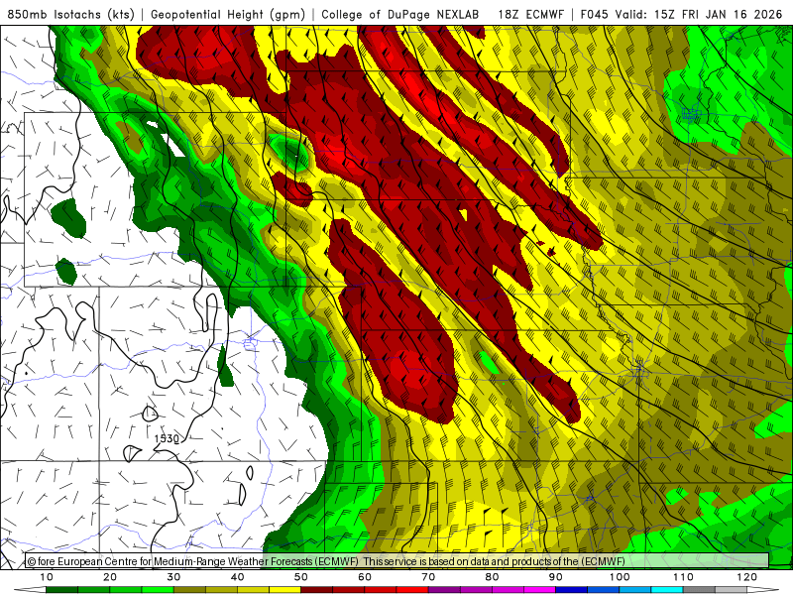The width and height of the screenshot is (793, 595).
Task: Click the "1530" height contour label
Action: coord(167,438)
